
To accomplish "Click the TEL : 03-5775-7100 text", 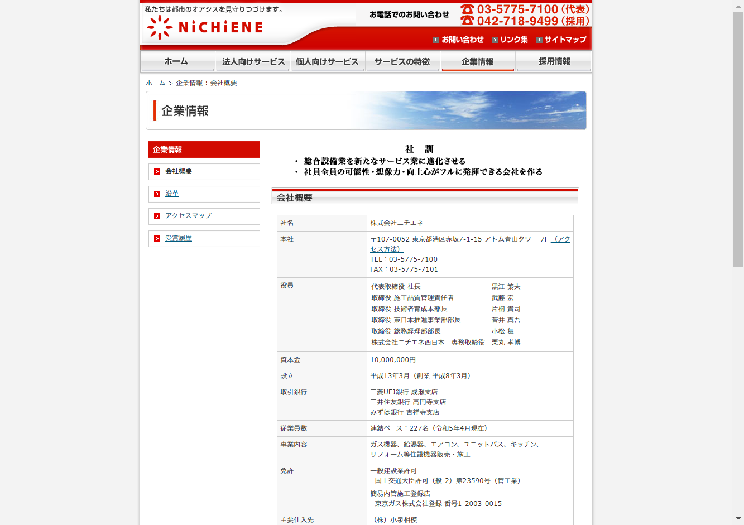I will [404, 259].
